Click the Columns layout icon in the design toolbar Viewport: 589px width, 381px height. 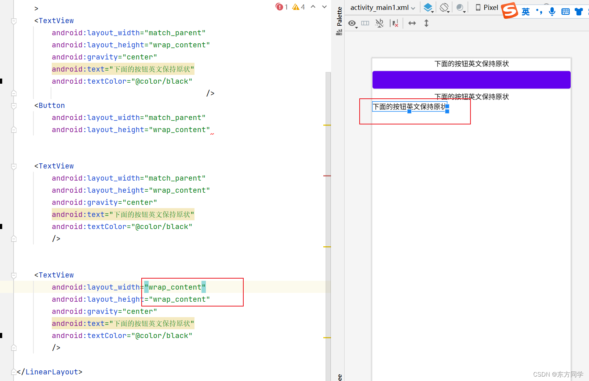365,23
